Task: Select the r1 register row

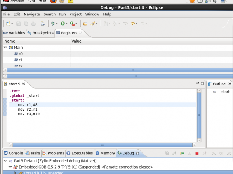Action: [21, 60]
